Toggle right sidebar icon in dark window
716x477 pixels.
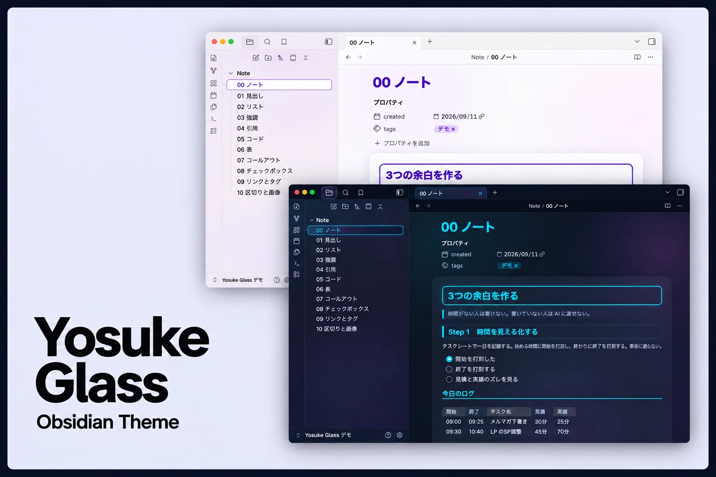[x=681, y=192]
